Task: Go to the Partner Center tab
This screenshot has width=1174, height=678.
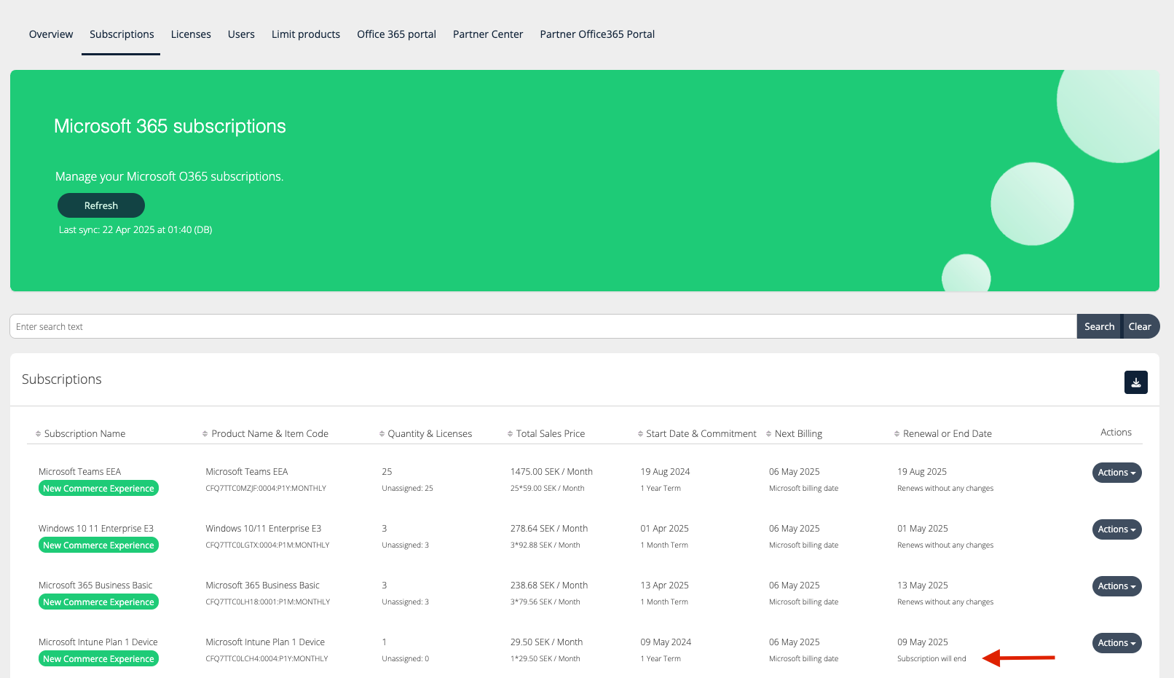Action: tap(487, 34)
